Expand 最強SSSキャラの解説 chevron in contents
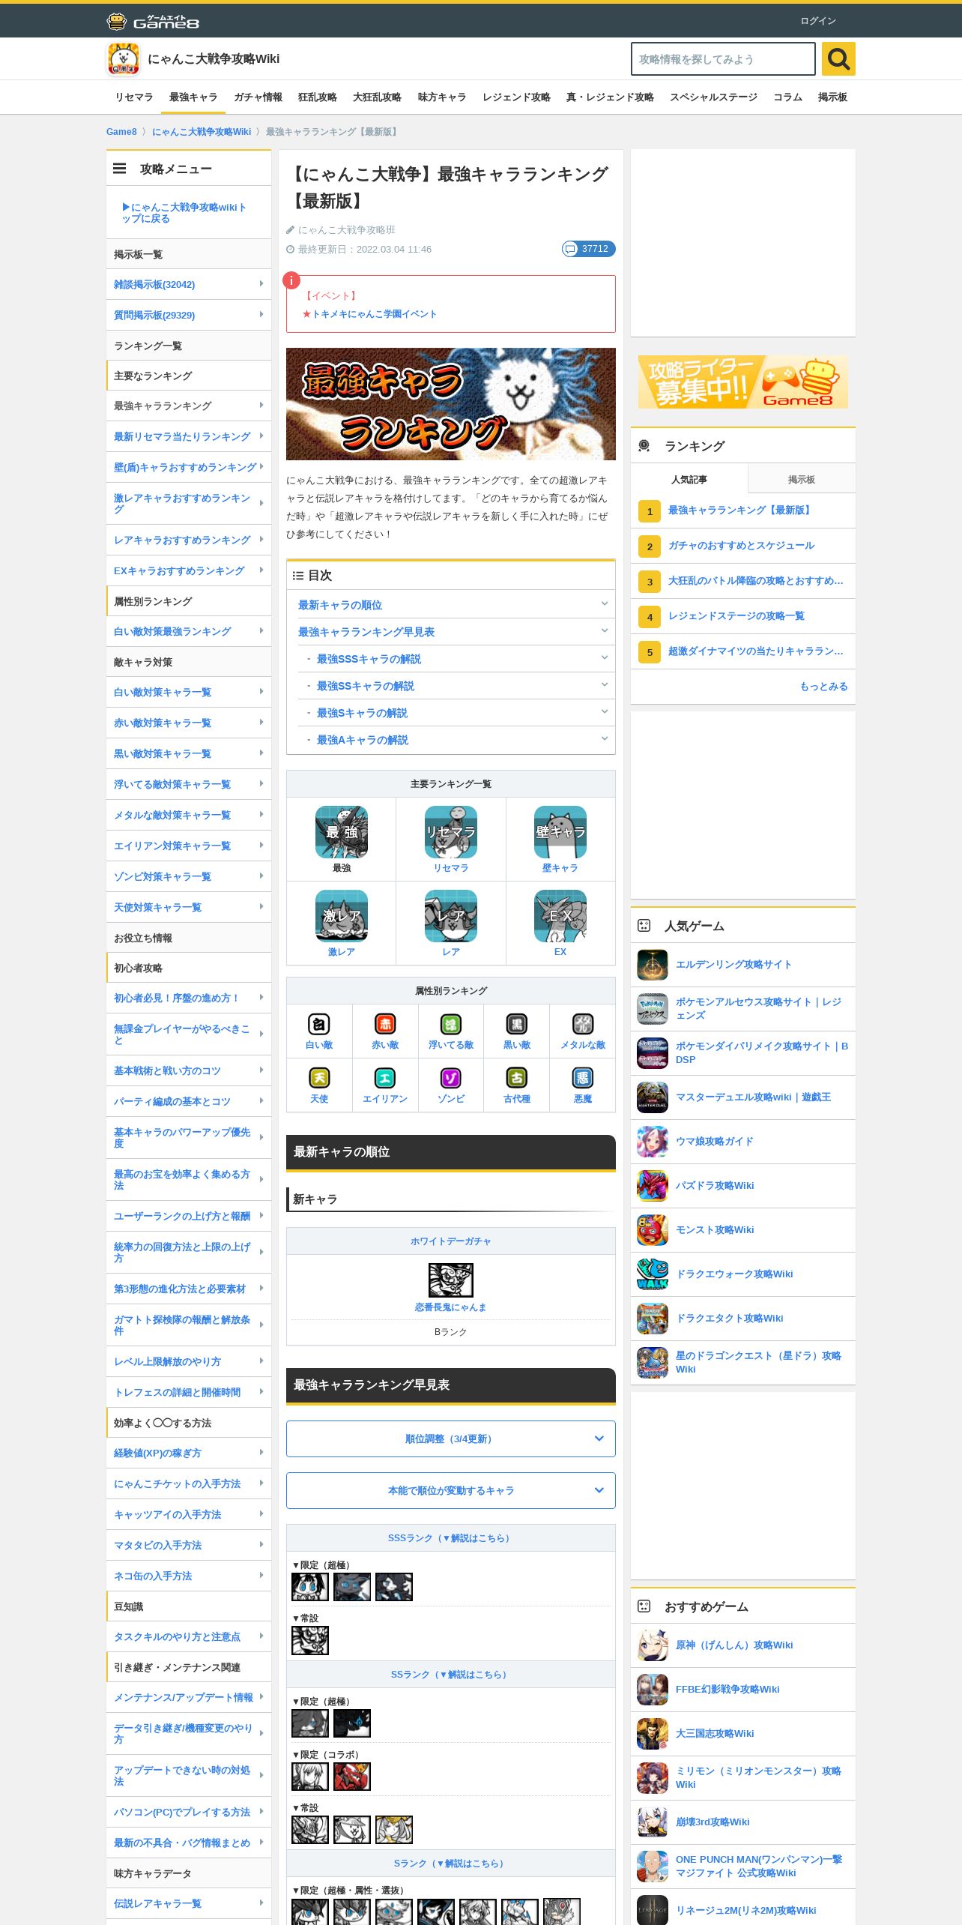The image size is (962, 1925). click(x=605, y=657)
